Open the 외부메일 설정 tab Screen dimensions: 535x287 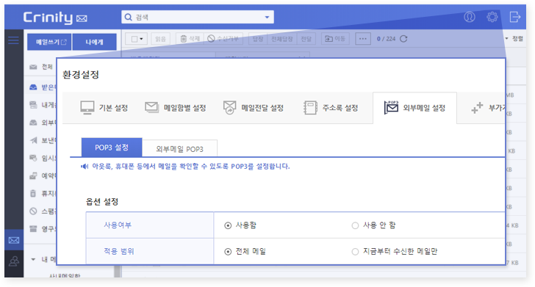pyautogui.click(x=414, y=108)
